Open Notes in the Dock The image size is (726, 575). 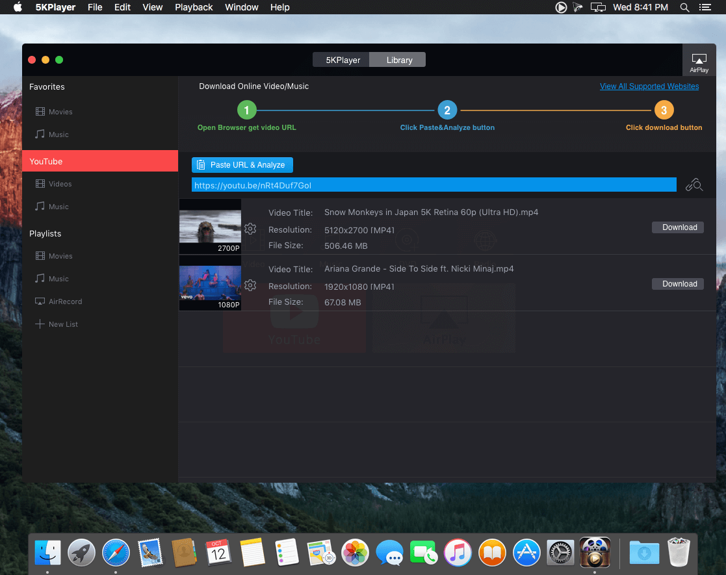[252, 552]
